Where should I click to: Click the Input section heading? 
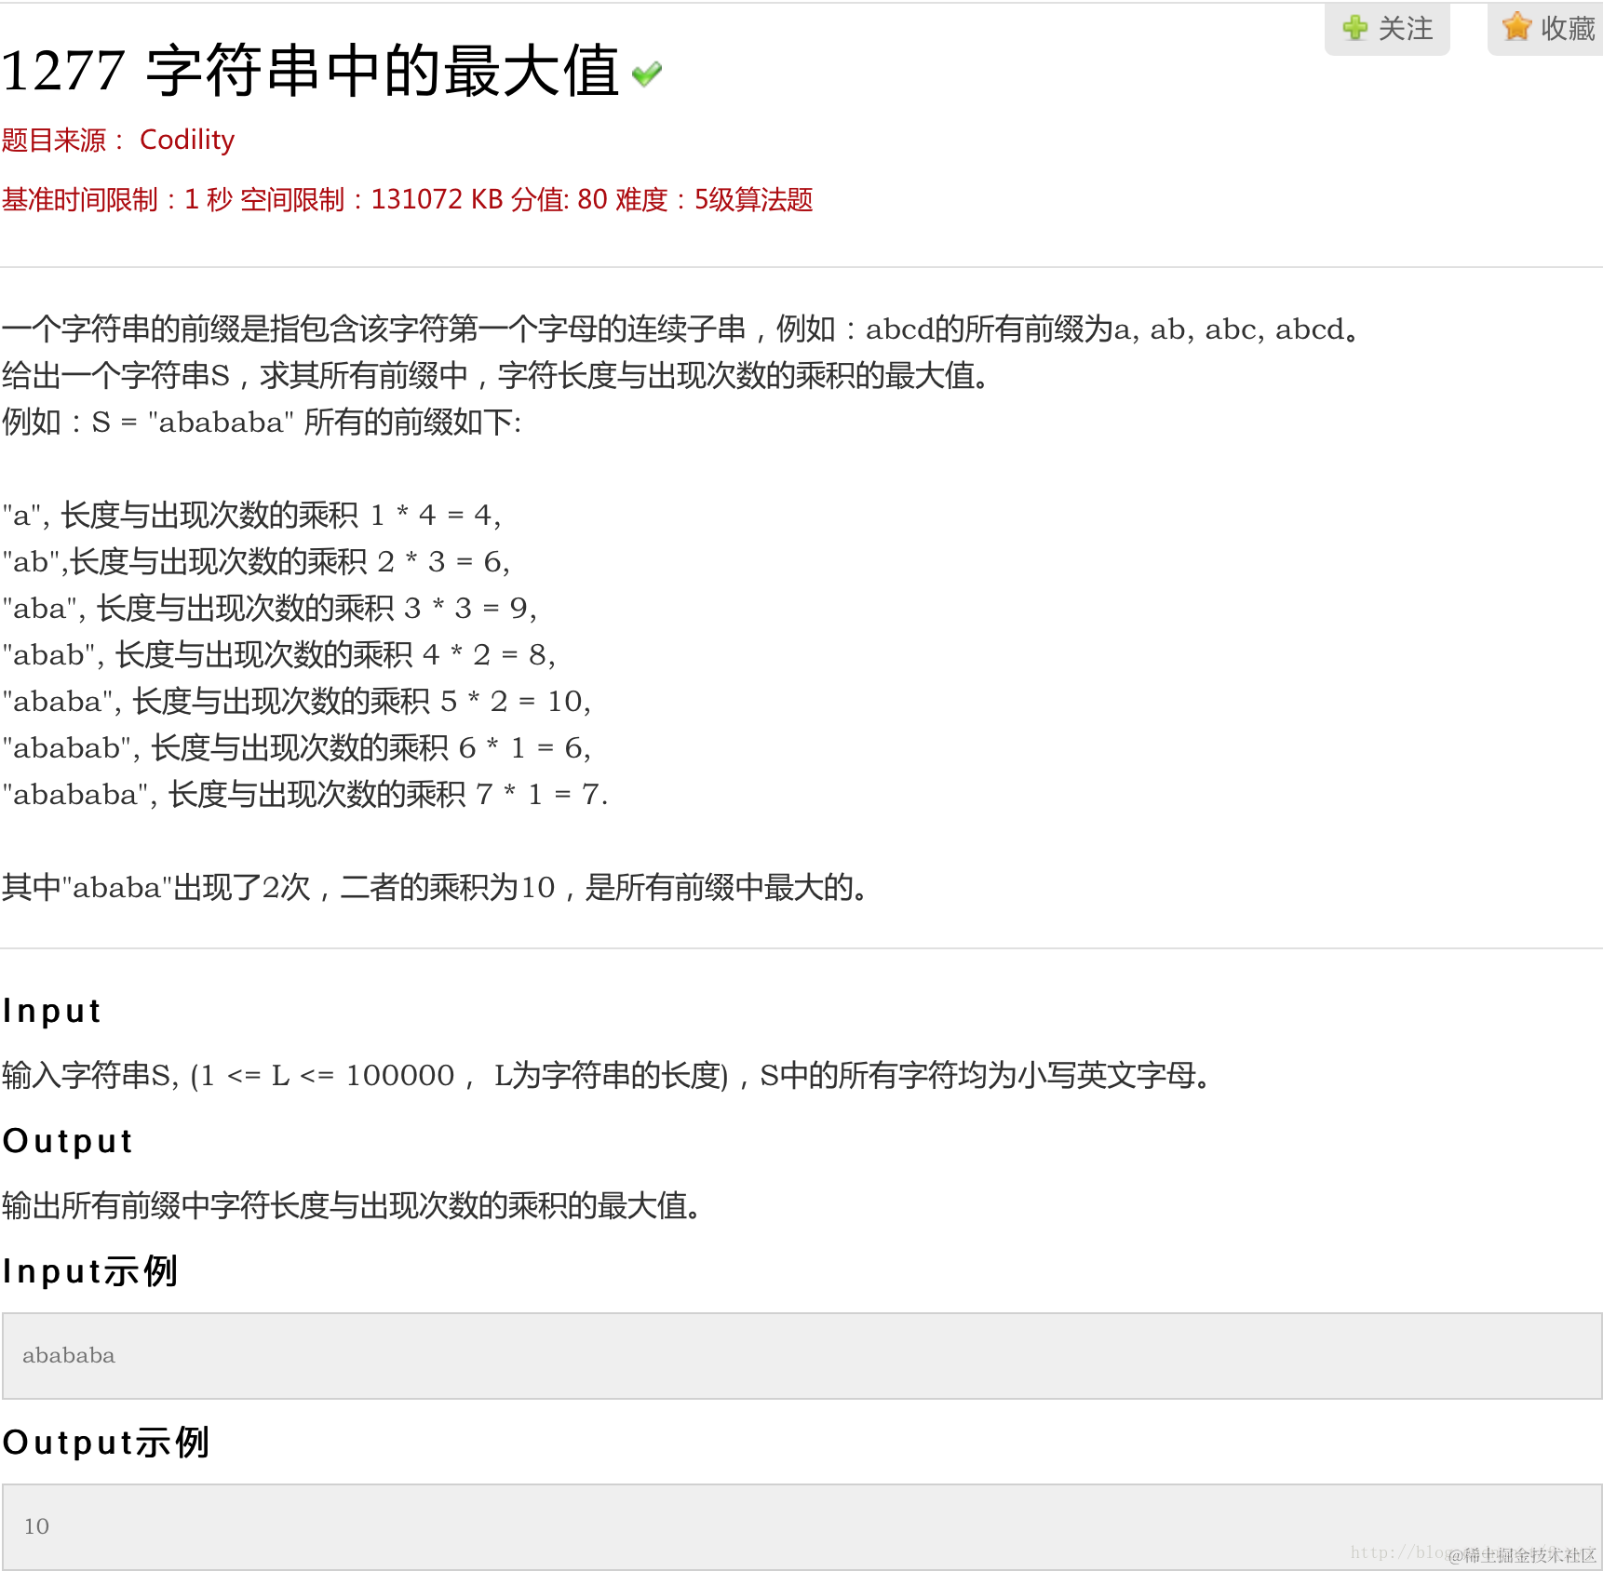[52, 1011]
